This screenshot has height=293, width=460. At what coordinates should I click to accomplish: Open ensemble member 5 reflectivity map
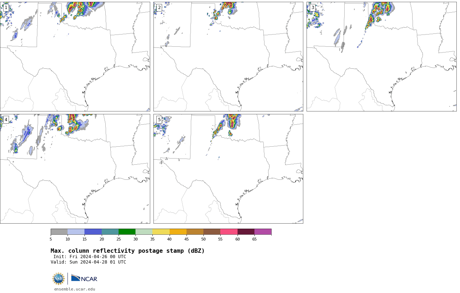(228, 169)
